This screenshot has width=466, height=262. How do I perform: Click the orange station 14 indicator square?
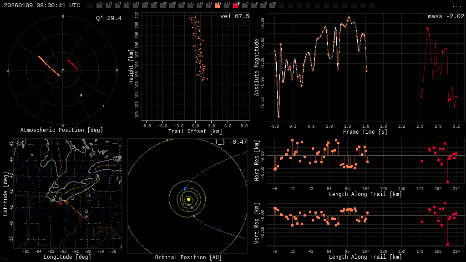(x=218, y=5)
